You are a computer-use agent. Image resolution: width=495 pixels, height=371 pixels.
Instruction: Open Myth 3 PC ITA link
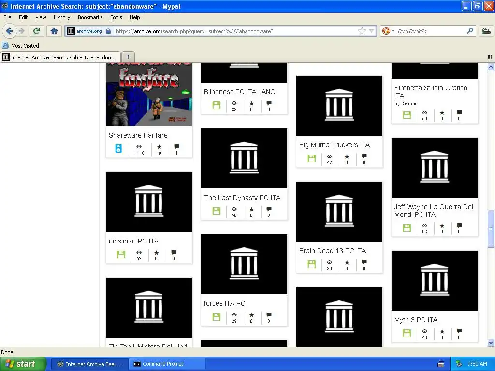point(415,320)
